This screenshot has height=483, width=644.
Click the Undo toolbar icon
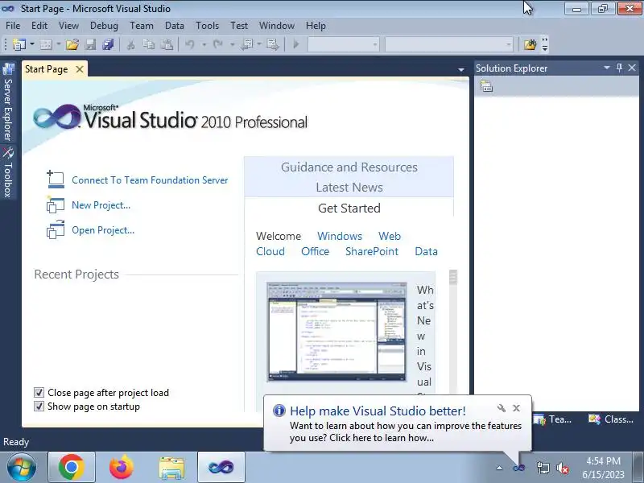click(x=190, y=44)
